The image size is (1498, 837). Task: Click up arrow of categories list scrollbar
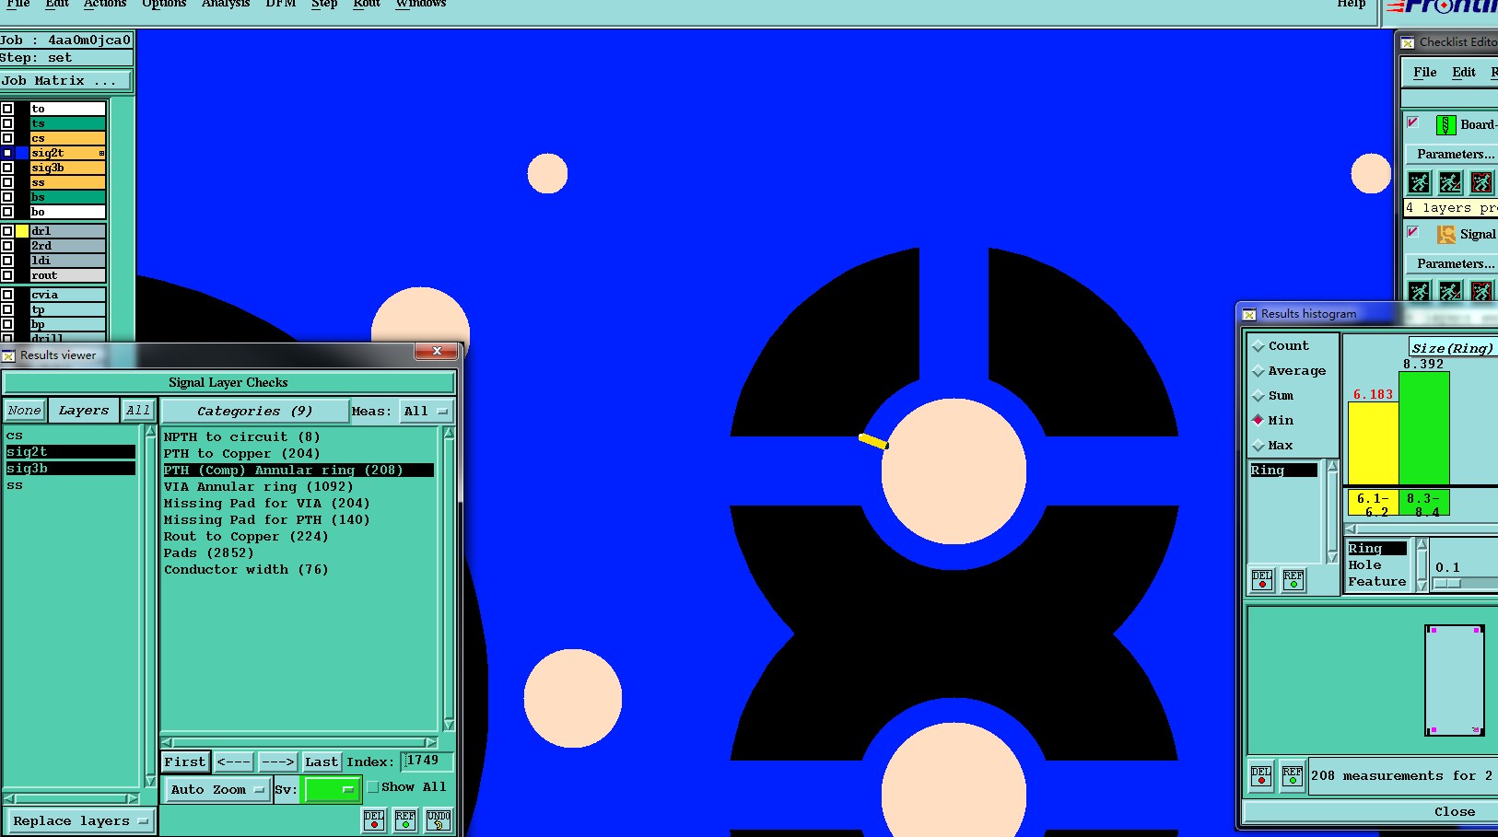pos(449,432)
